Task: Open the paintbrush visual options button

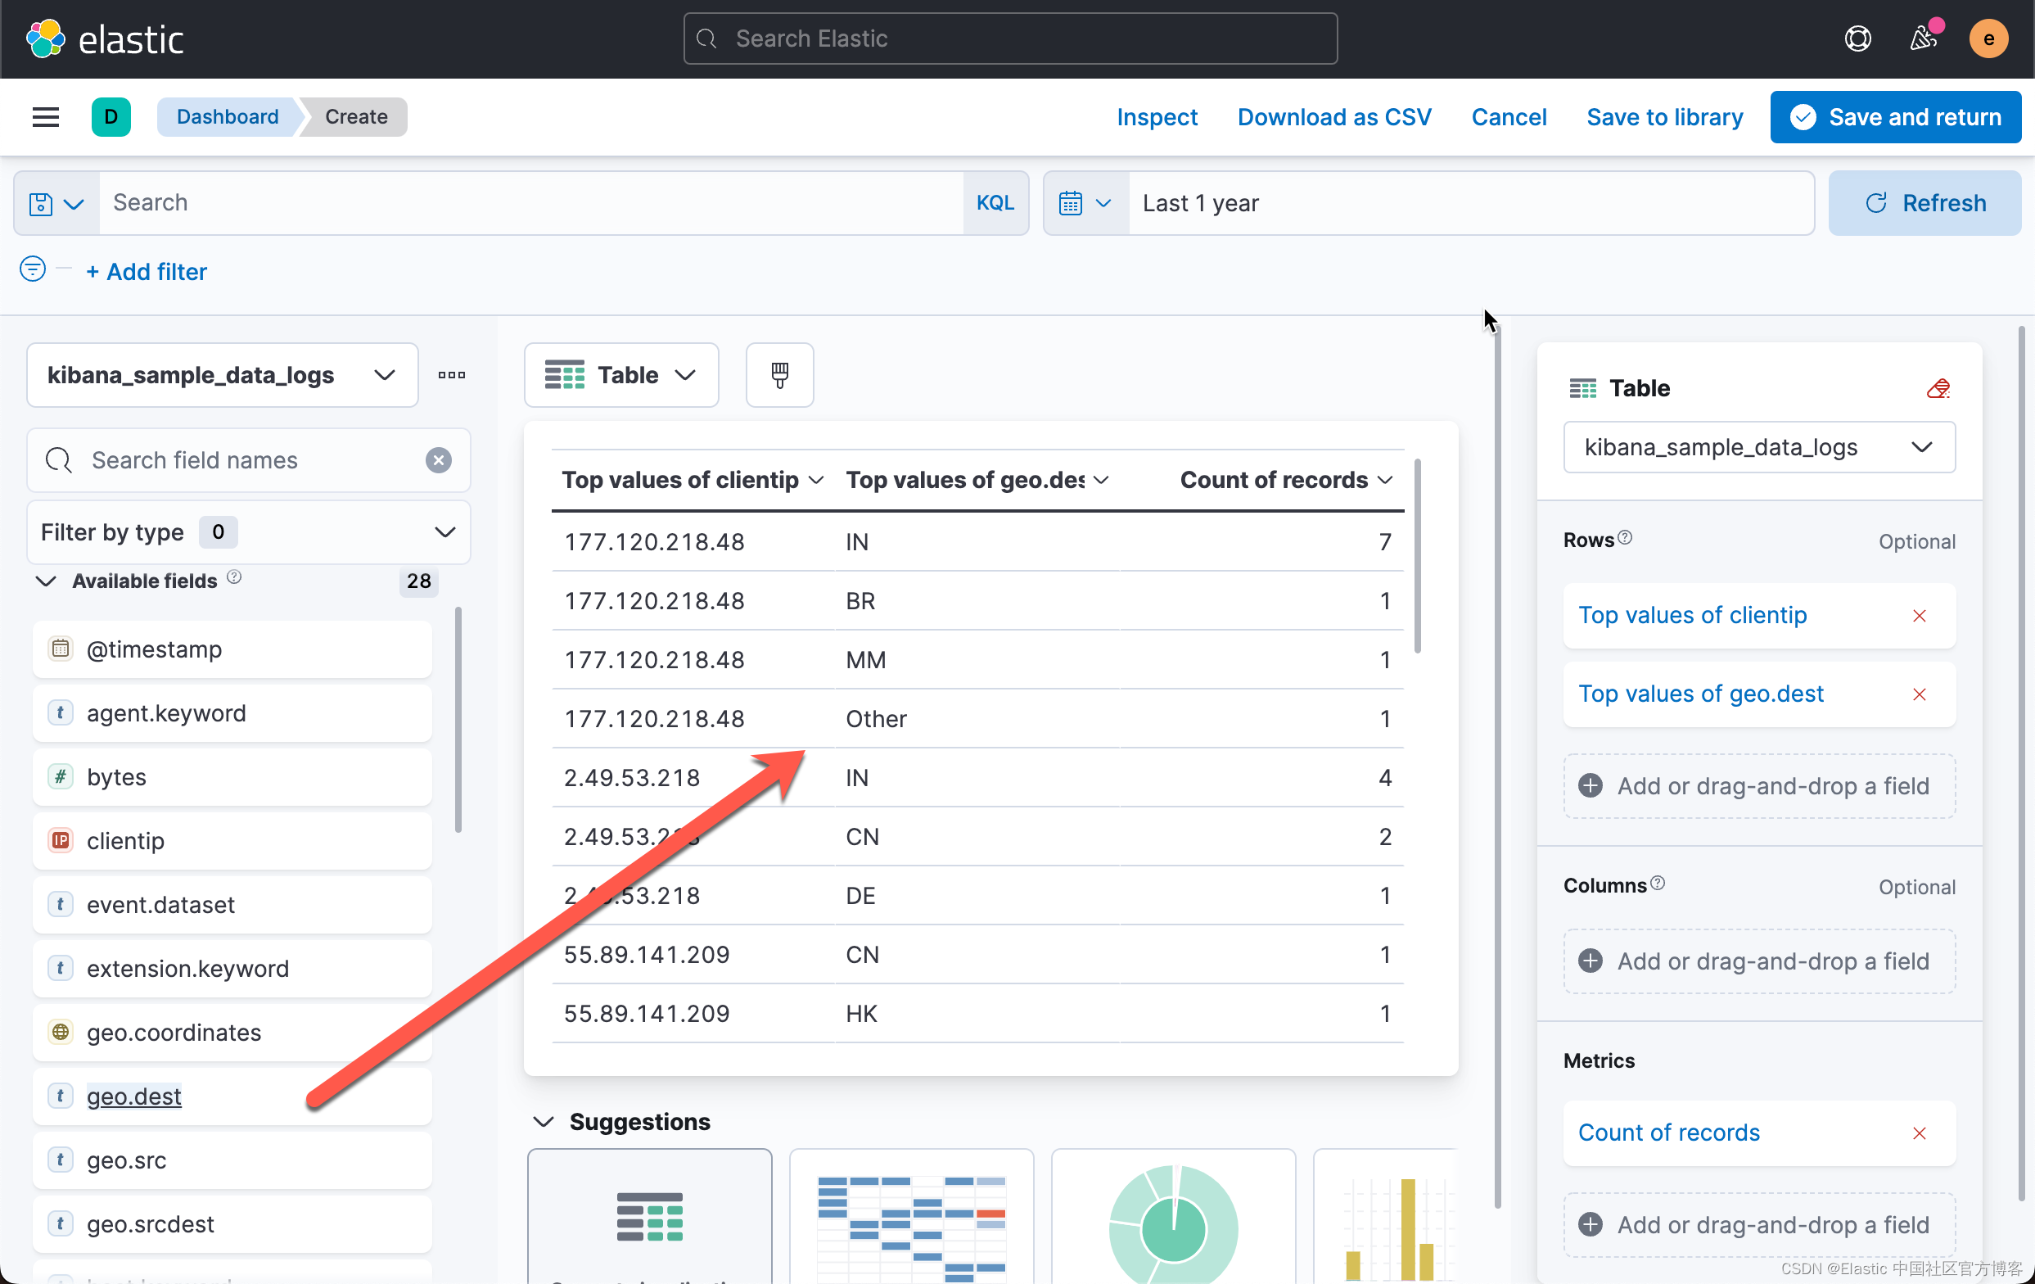Action: coord(779,374)
